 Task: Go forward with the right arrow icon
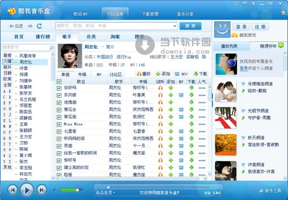point(30,26)
